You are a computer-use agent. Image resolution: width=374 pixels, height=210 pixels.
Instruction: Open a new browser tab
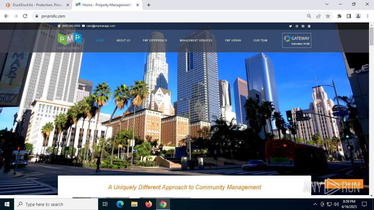[149, 5]
